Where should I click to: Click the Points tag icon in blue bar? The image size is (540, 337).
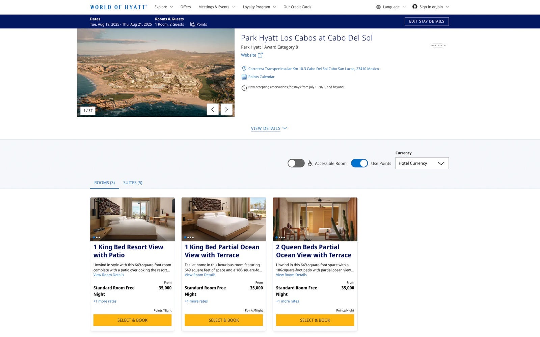coord(192,24)
